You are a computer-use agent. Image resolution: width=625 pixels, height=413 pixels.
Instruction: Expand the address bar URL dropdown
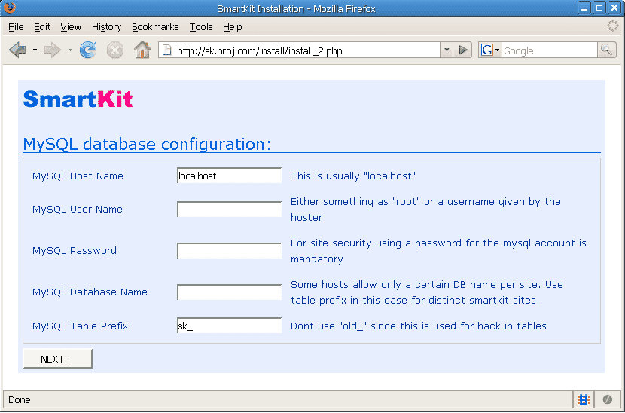tap(447, 50)
